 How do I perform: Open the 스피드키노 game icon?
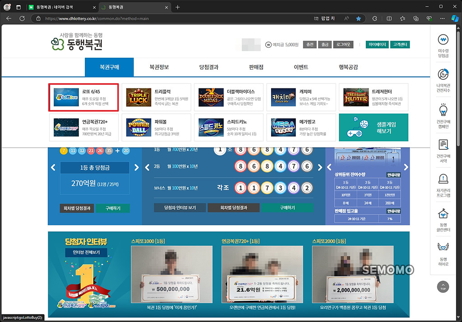point(211,127)
